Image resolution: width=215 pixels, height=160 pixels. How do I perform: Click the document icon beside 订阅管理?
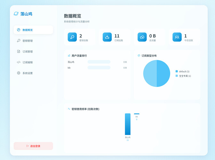[19, 52]
